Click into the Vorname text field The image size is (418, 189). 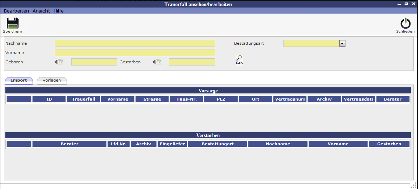click(135, 53)
